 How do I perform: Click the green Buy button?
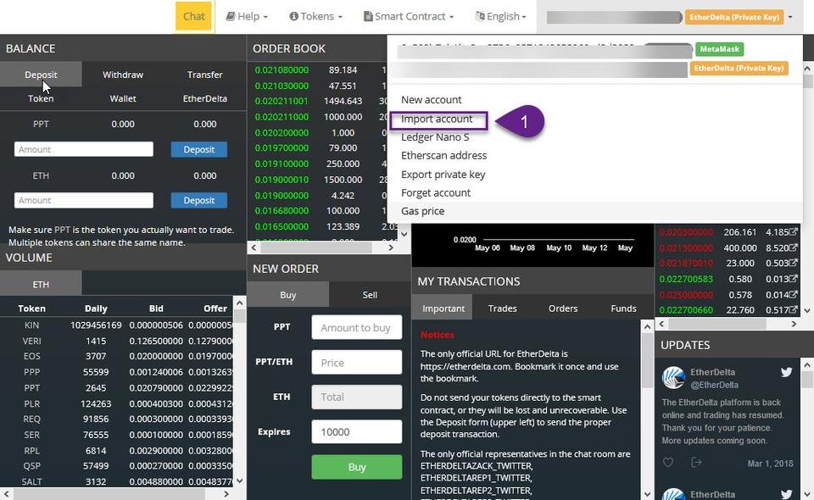(x=357, y=467)
